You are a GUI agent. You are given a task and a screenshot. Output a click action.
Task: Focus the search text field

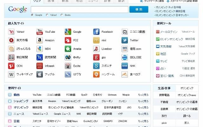80,10
